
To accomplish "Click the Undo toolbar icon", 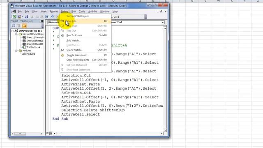I will coord(52,16).
